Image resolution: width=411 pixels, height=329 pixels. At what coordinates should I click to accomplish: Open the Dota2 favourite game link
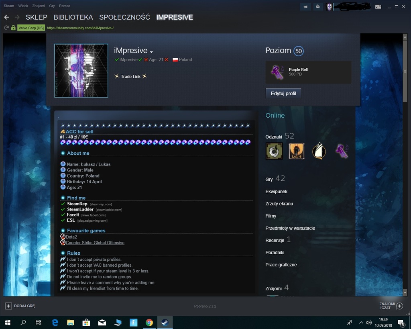[x=71, y=237]
